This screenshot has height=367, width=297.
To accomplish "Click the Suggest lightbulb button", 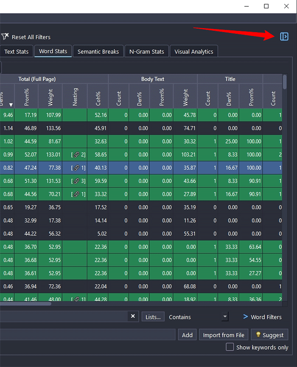I will point(269,335).
